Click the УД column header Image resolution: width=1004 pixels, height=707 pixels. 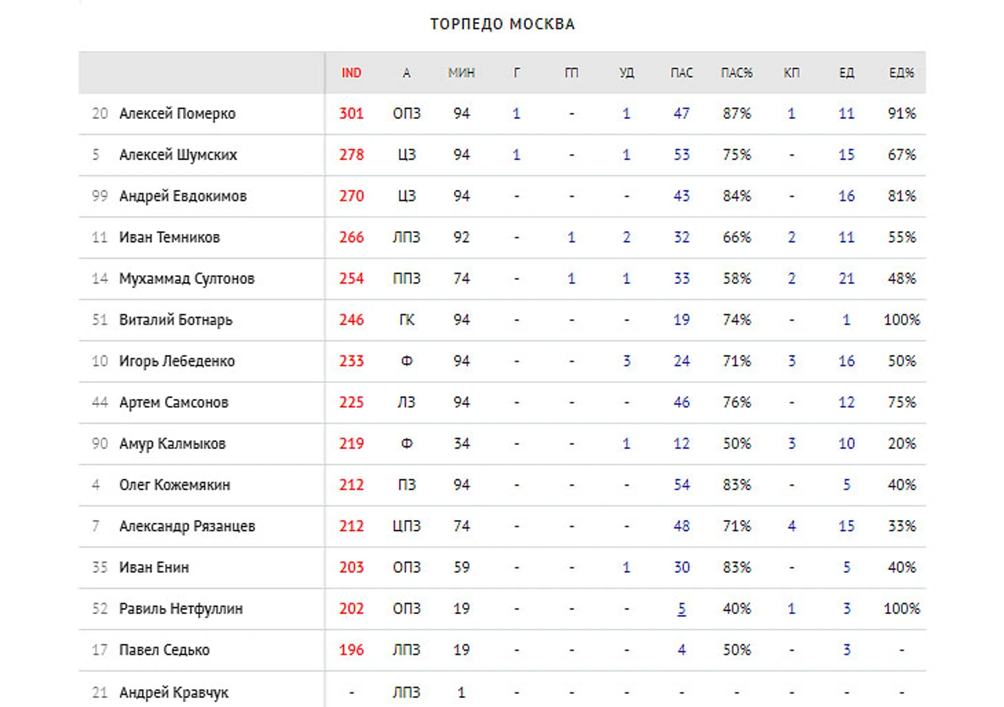point(626,73)
